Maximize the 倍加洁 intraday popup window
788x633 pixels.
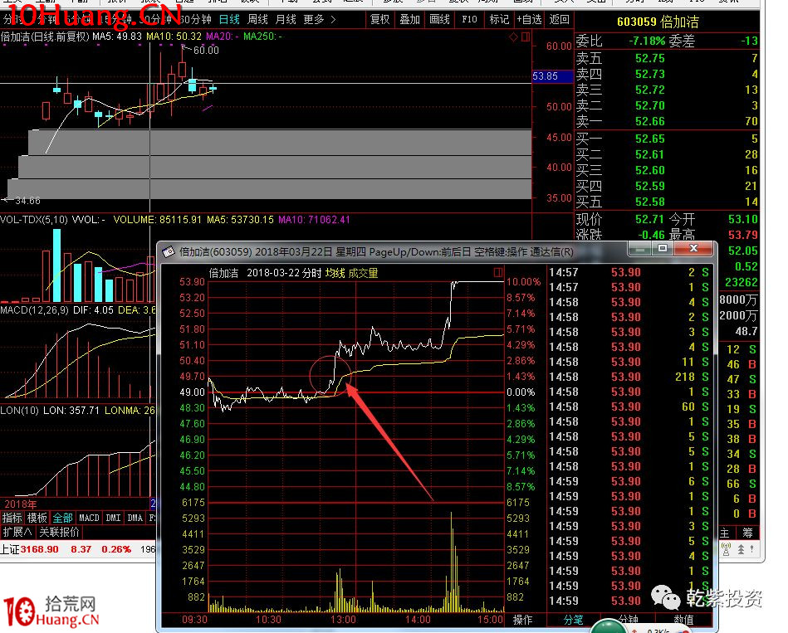click(663, 249)
